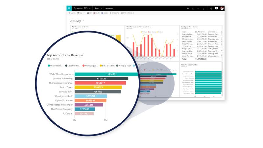Click Lucerne Pu... legend item

73,65
